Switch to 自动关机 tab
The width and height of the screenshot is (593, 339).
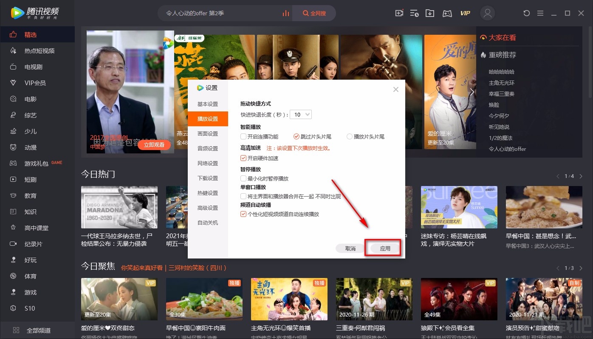(208, 223)
